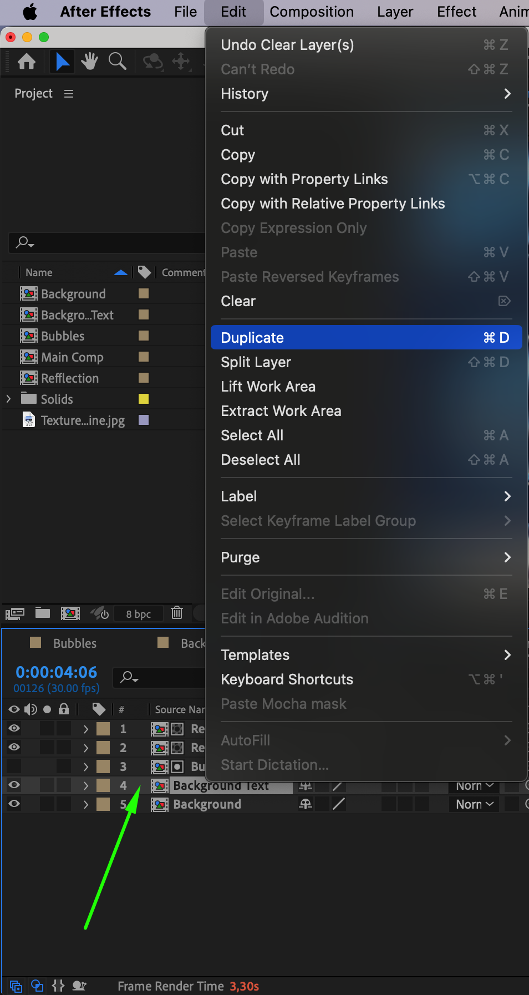Expand the Solids folder
The image size is (529, 995).
(x=8, y=399)
